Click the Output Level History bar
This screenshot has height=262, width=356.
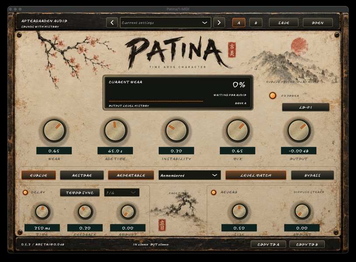156,101
